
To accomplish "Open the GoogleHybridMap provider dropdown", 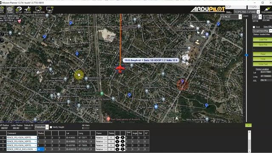I will (262, 31).
